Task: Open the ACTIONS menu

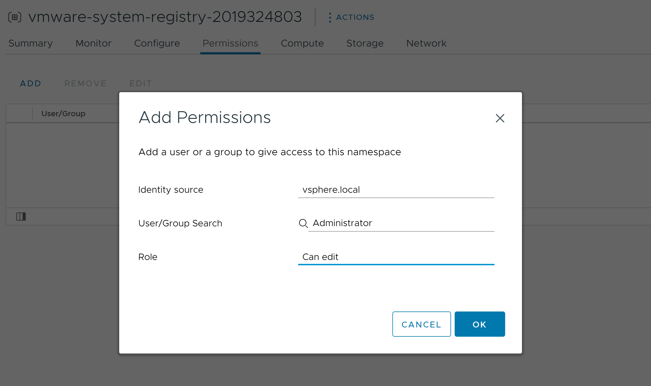Action: [351, 17]
